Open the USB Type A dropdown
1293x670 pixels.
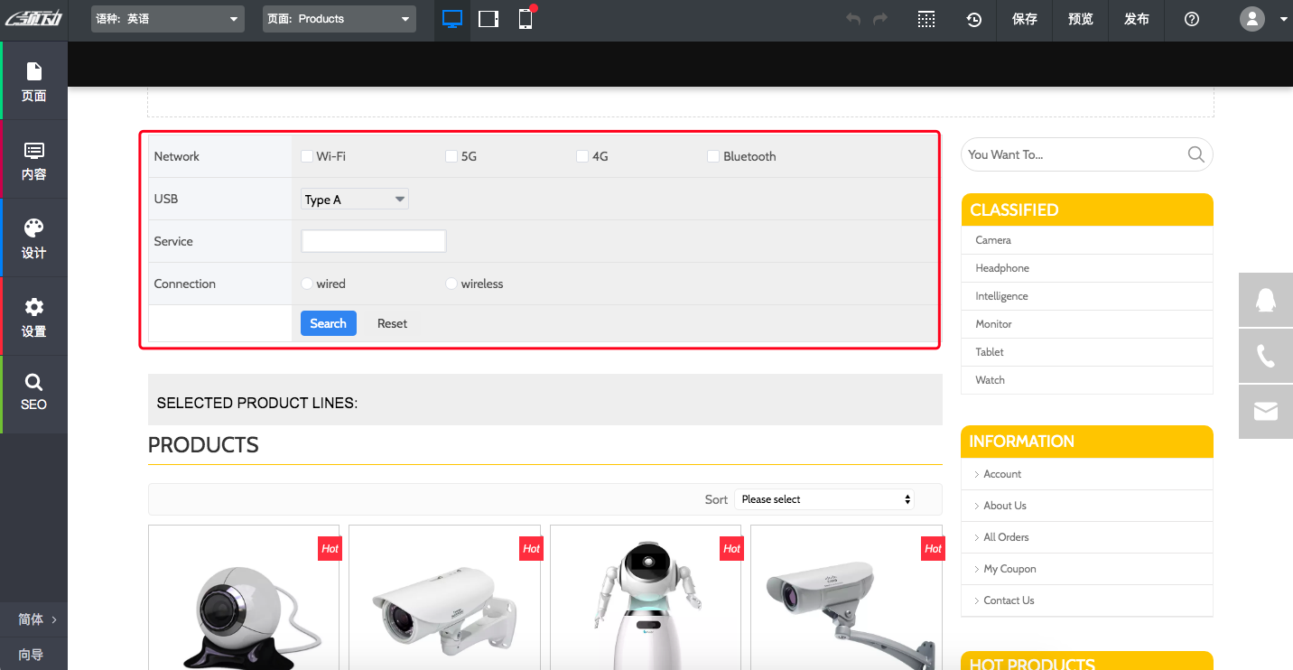tap(354, 200)
